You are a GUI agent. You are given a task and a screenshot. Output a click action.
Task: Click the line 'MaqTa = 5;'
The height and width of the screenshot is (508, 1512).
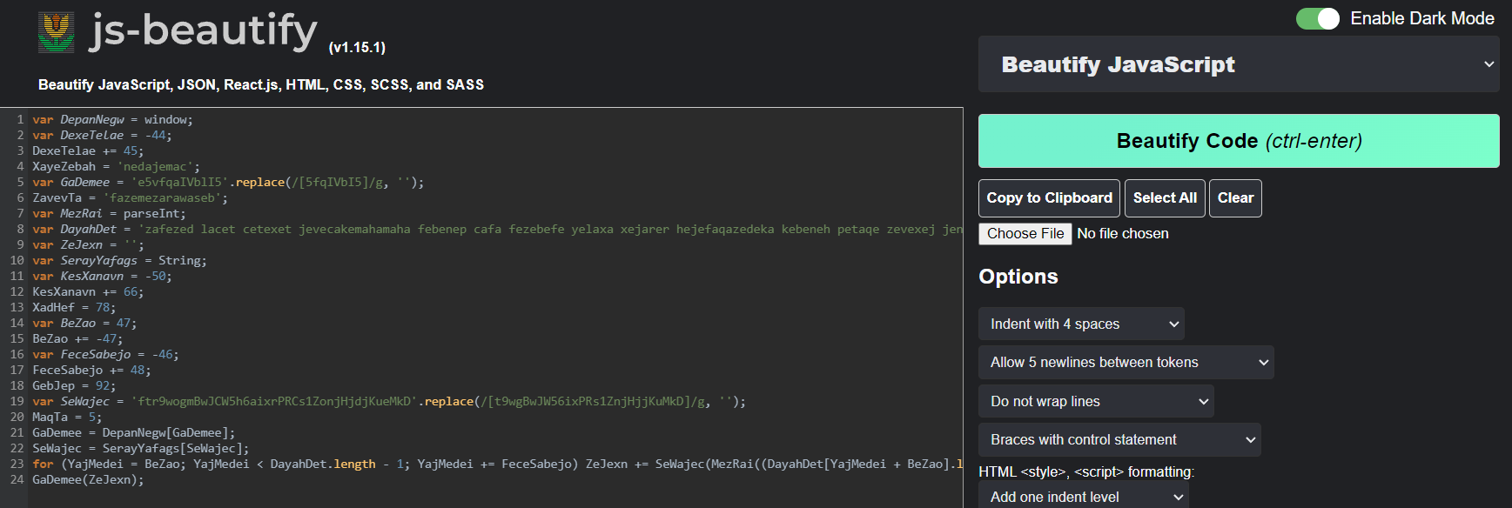[67, 417]
